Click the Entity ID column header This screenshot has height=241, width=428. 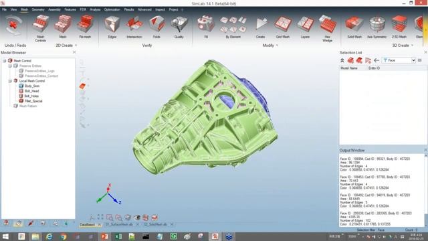[374, 68]
